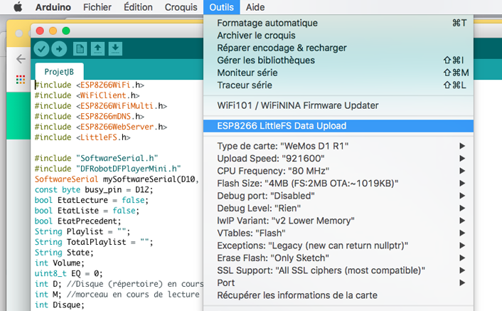Click the 'SoftwareSerial mySoftwareSerial(D10,' line

[117, 179]
